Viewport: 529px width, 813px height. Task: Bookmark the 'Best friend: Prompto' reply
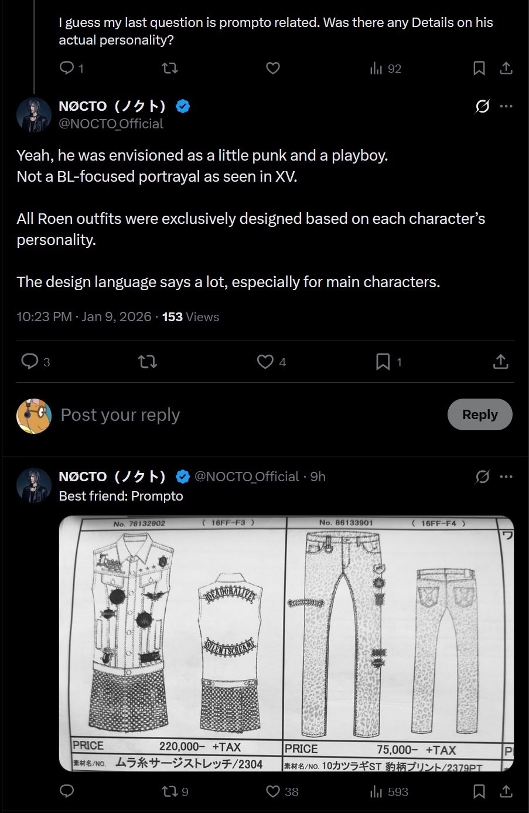click(479, 791)
